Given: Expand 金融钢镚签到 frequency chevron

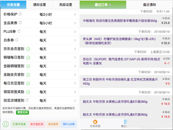Looking at the screenshot, I should [x=75, y=66].
